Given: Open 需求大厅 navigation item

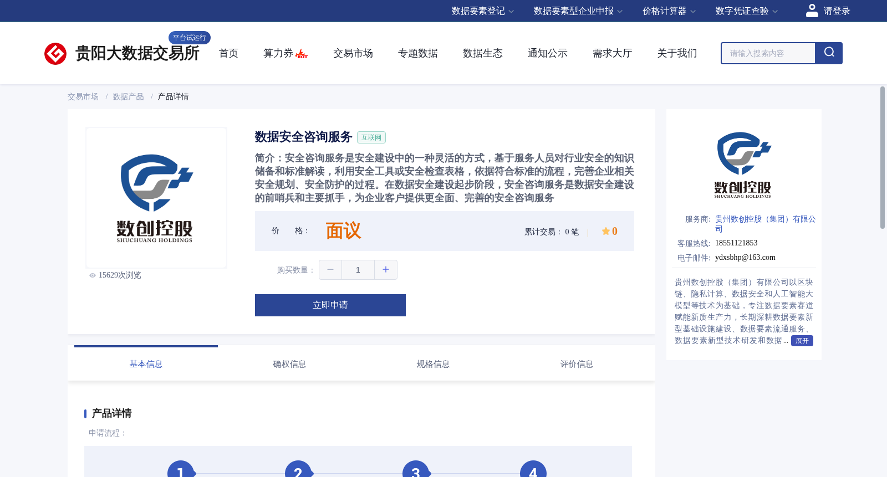Looking at the screenshot, I should point(613,53).
